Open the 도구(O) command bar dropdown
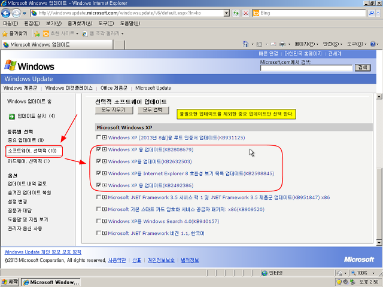 357,44
